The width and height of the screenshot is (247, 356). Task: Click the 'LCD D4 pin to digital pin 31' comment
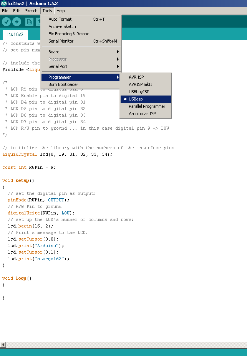click(45, 102)
